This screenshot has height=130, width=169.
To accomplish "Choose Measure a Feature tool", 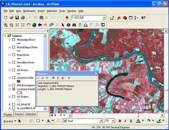I will tap(47, 78).
